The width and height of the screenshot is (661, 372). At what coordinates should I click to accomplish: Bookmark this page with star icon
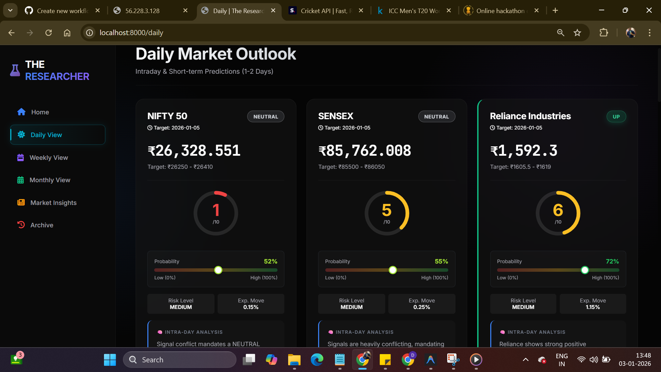pyautogui.click(x=577, y=33)
